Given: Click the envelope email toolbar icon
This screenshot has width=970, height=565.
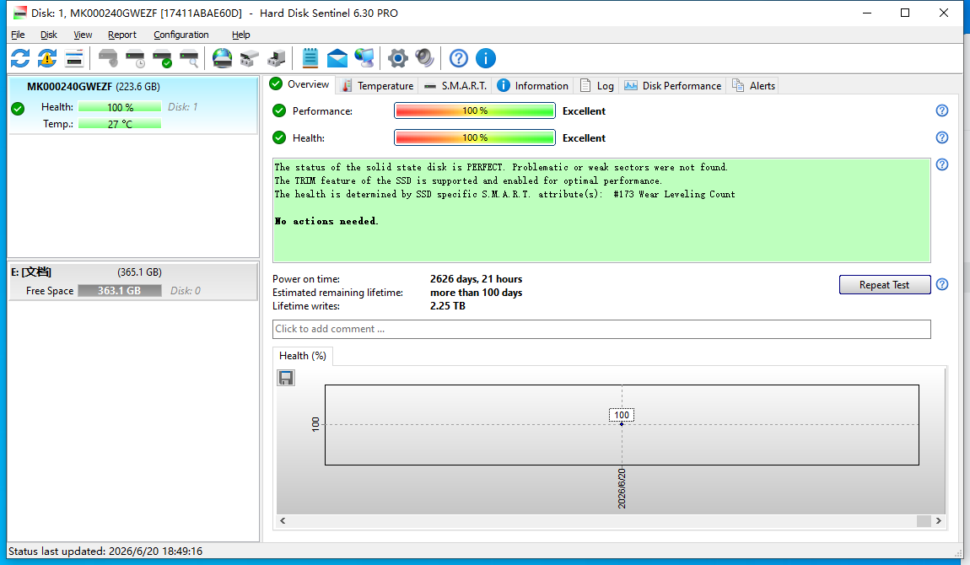Looking at the screenshot, I should (x=337, y=59).
